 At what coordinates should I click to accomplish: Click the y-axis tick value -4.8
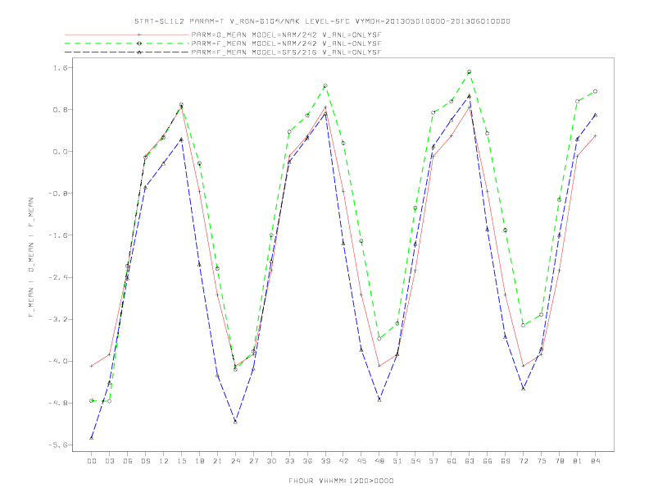pos(58,403)
